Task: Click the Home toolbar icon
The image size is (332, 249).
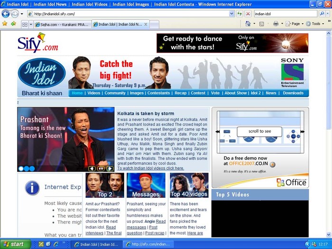Action: click(249, 24)
